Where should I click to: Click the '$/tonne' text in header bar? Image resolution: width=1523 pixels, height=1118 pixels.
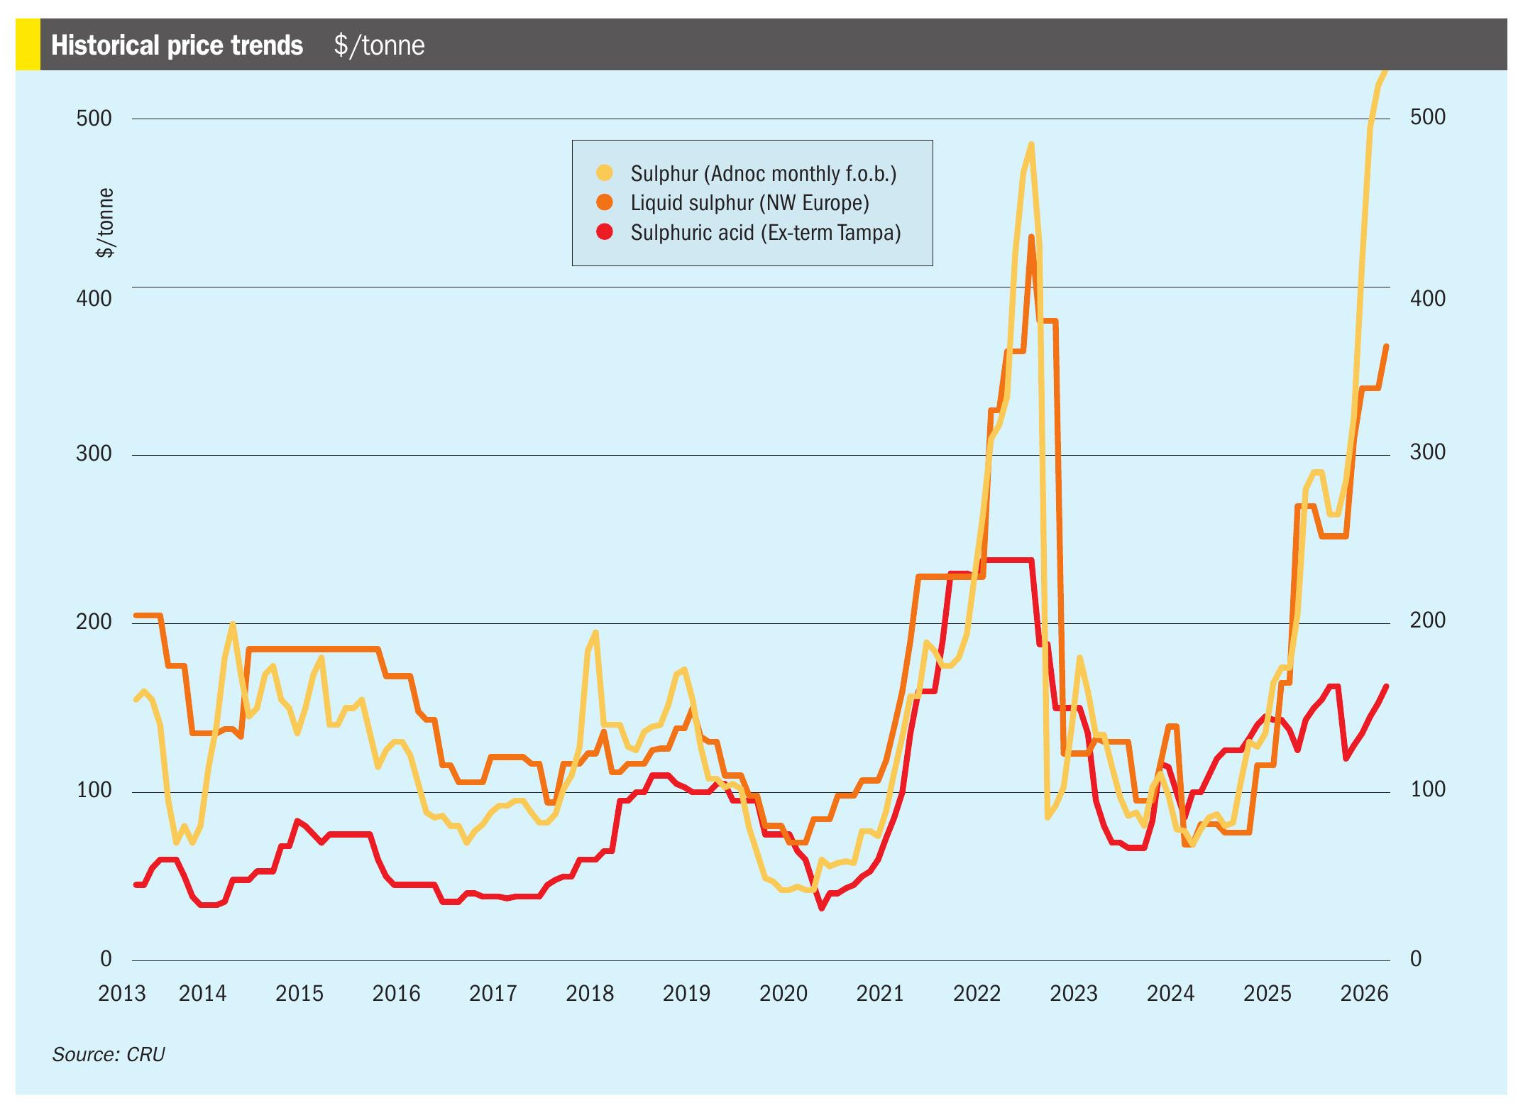379,45
